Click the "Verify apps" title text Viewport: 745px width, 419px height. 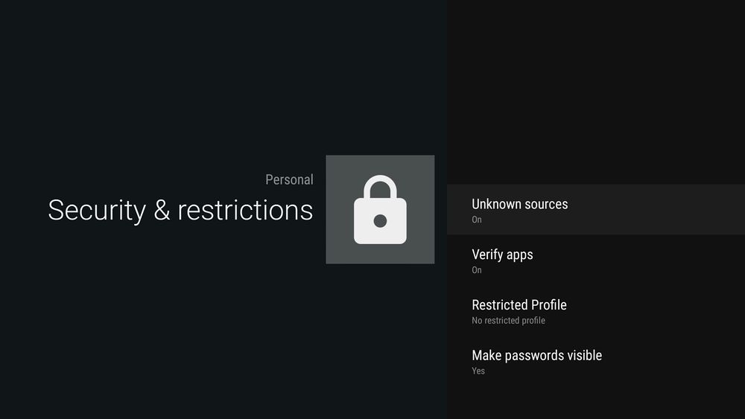pyautogui.click(x=502, y=255)
